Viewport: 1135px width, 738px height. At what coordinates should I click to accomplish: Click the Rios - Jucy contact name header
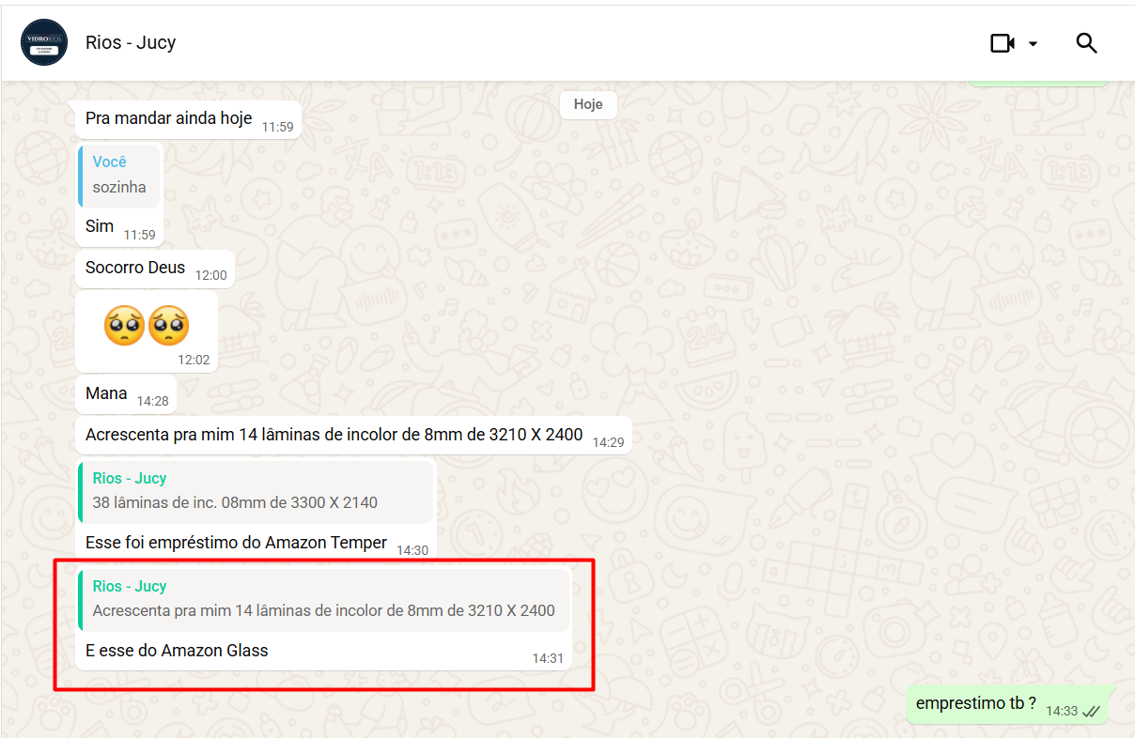pos(131,42)
